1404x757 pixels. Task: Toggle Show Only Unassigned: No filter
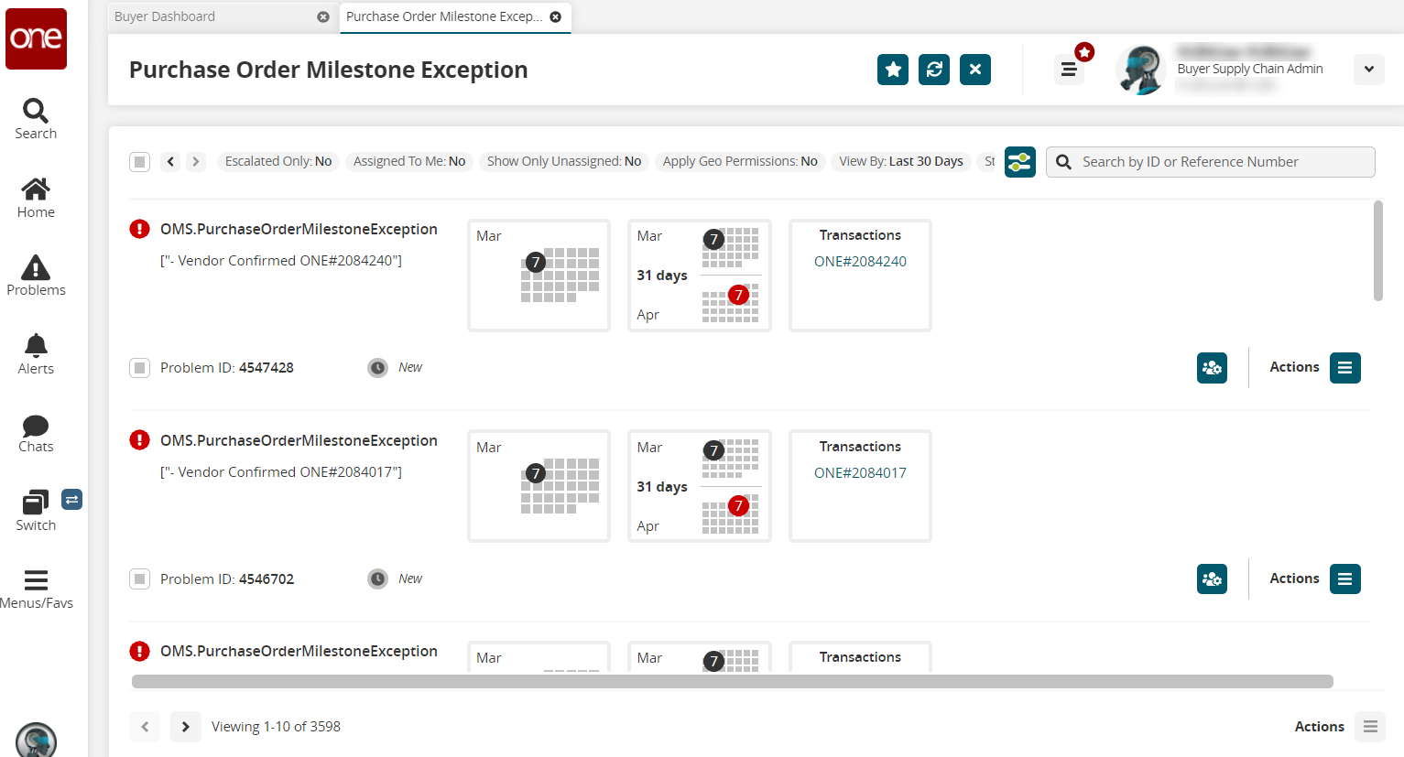[564, 162]
